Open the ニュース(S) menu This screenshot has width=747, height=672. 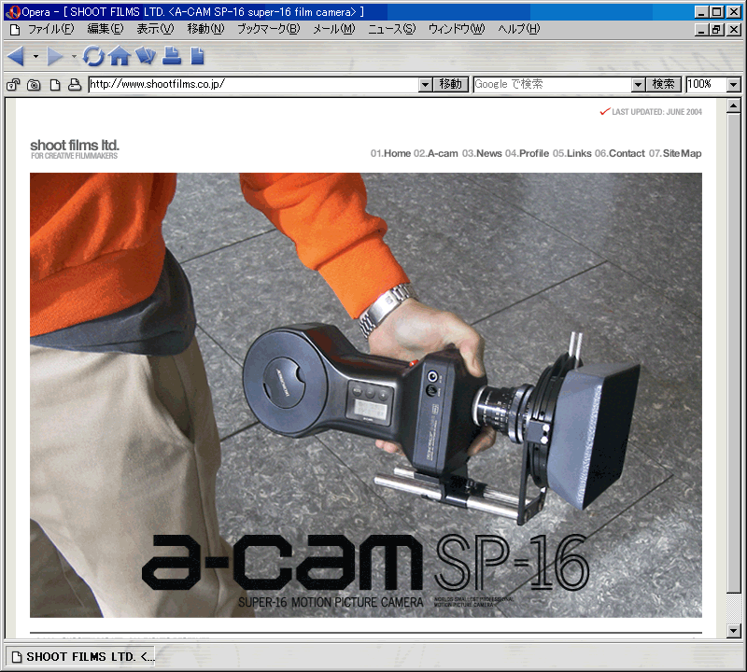[x=392, y=30]
